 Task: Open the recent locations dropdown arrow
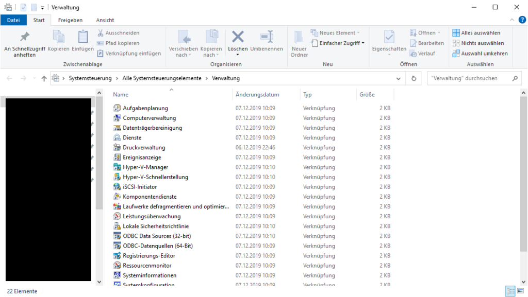34,78
